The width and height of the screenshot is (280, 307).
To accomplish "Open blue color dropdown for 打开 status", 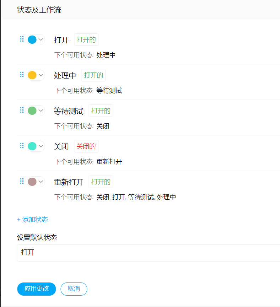I will coord(36,39).
